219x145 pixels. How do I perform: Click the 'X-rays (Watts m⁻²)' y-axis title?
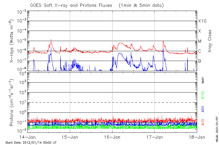(12, 41)
